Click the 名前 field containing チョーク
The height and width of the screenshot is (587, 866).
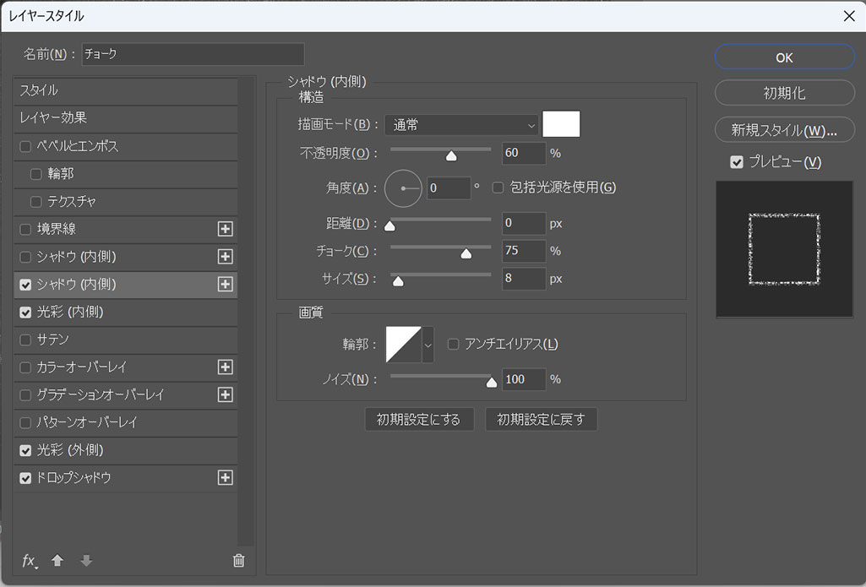pos(193,54)
